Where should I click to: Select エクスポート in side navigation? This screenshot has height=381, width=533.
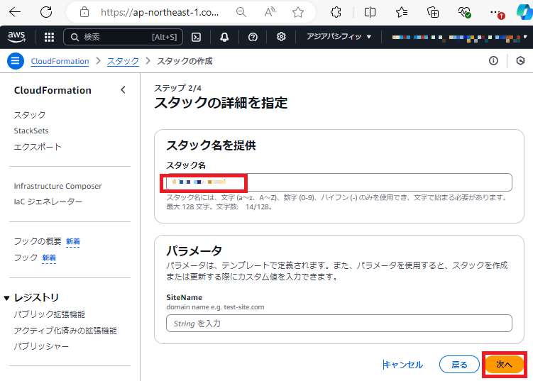tap(38, 147)
